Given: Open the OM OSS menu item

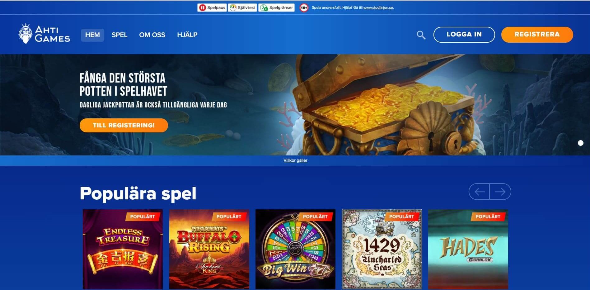Looking at the screenshot, I should 152,35.
